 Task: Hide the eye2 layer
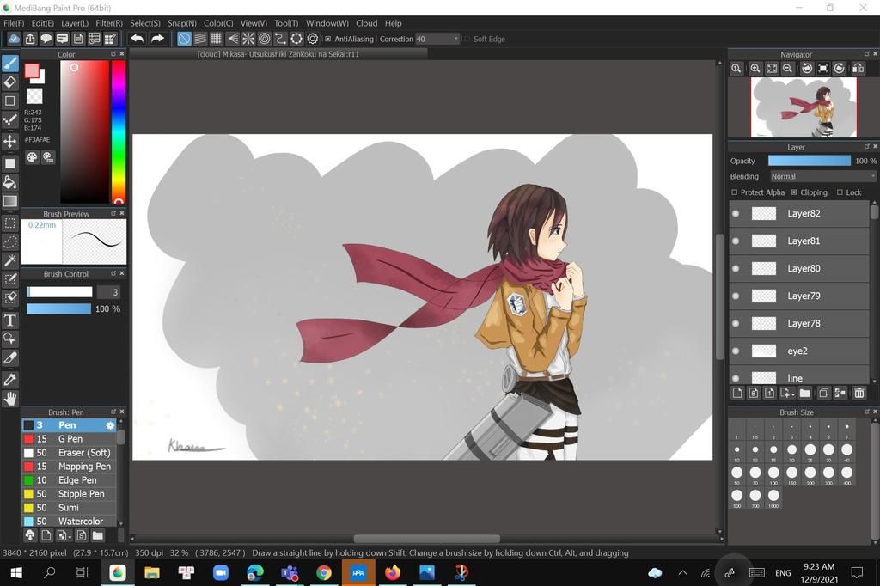click(x=736, y=351)
